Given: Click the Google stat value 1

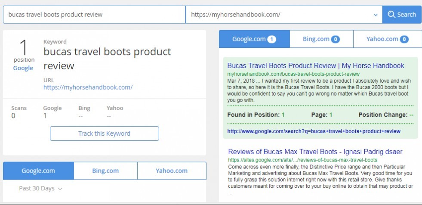Looking at the screenshot, I should pyautogui.click(x=45, y=116).
